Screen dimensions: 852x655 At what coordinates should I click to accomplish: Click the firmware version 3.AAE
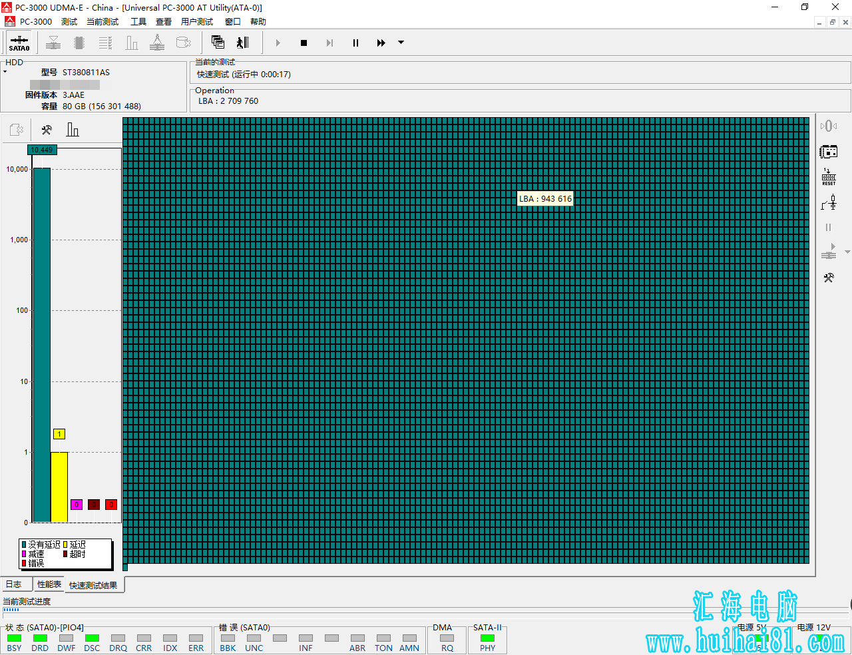coord(73,95)
